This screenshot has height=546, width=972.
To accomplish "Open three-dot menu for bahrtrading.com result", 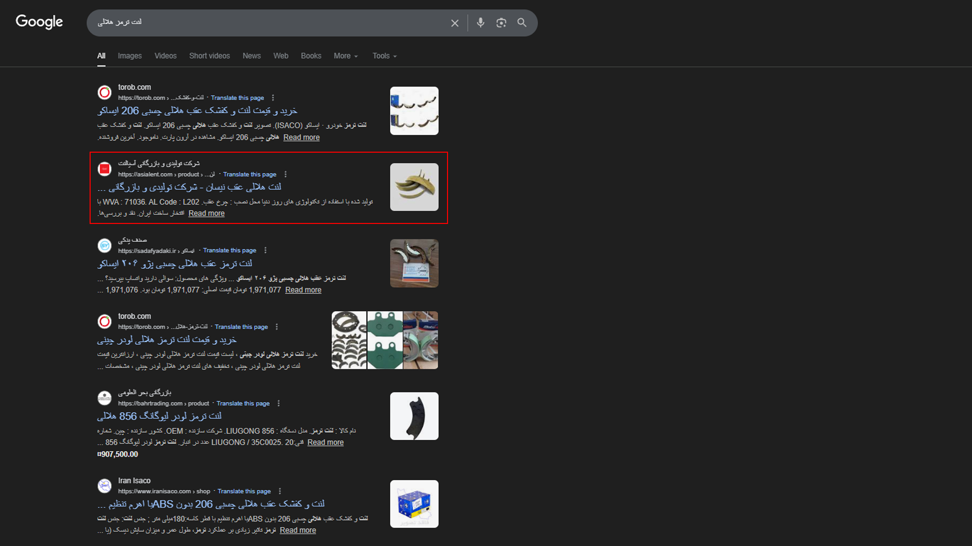I will click(x=278, y=403).
